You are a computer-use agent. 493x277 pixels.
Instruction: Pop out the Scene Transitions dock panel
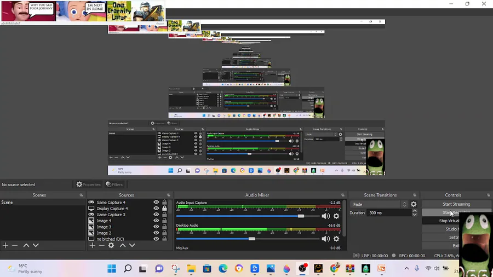415,195
